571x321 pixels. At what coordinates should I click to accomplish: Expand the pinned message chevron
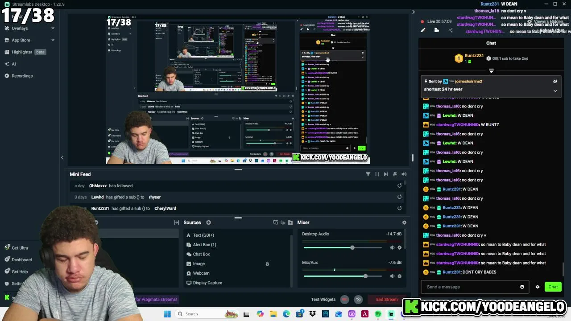pyautogui.click(x=555, y=91)
